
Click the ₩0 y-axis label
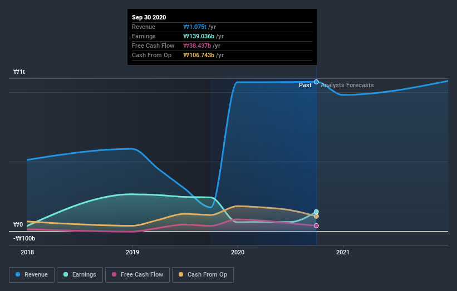pos(18,224)
